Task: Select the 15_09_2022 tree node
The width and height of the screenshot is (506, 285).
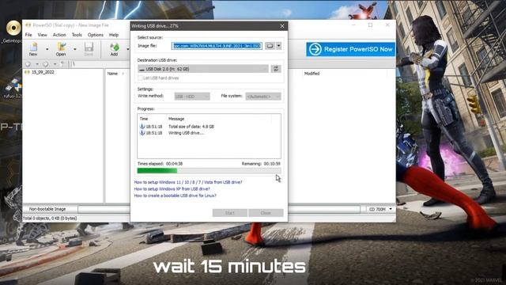Action: pos(43,72)
